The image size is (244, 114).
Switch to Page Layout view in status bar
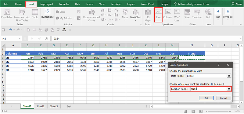193,111
